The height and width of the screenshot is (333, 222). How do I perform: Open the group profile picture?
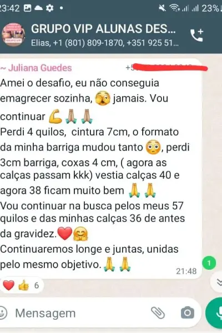click(x=13, y=34)
